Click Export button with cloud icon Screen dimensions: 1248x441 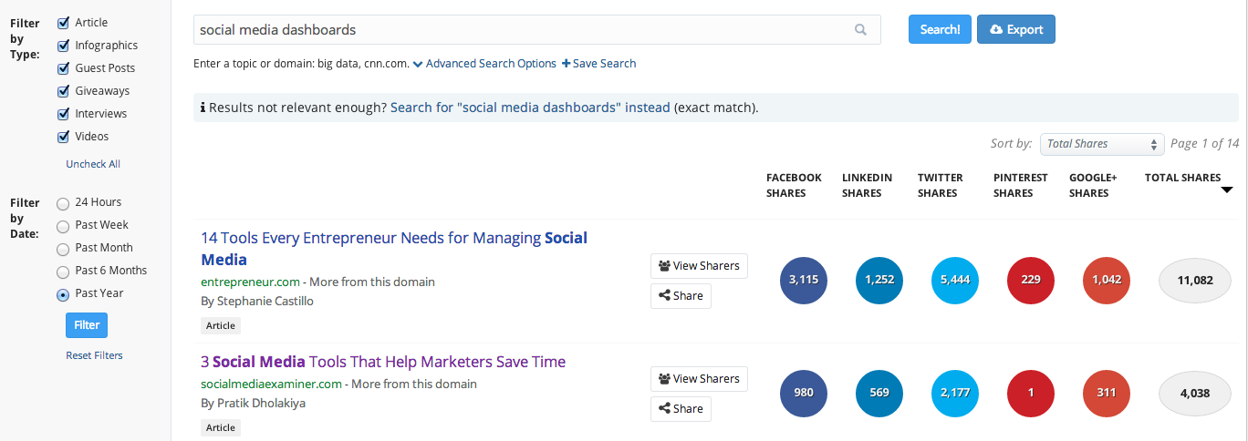pos(1015,29)
